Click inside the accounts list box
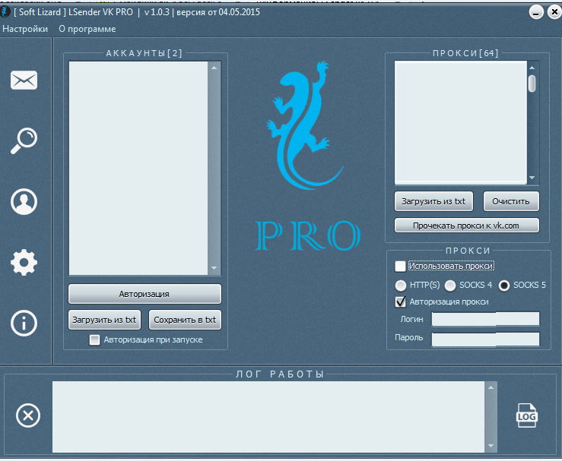The image size is (562, 461). (x=138, y=168)
